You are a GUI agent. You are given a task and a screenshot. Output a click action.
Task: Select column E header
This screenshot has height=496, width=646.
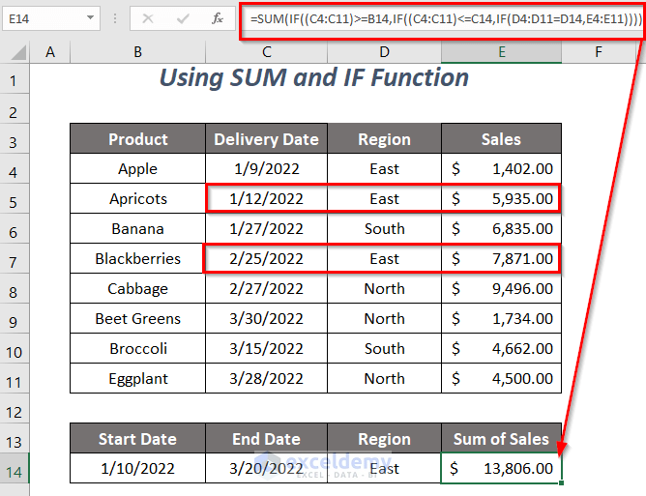click(x=501, y=52)
